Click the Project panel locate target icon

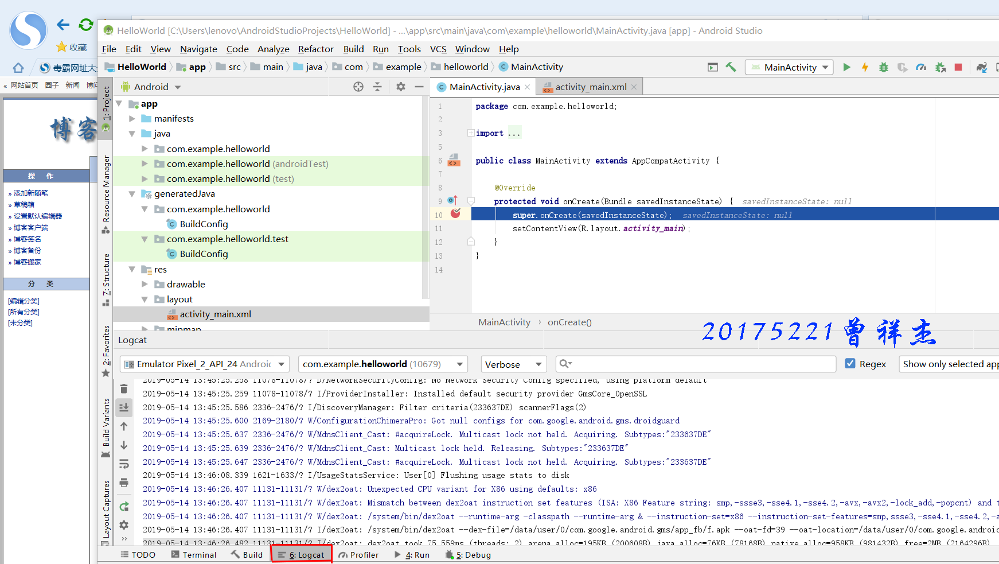[358, 87]
